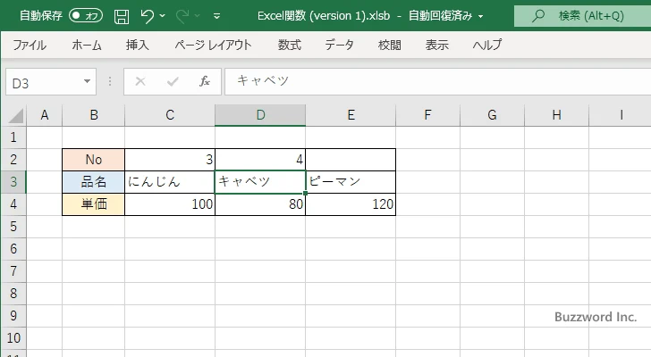Select row 2 header
The height and width of the screenshot is (357, 651).
13,160
